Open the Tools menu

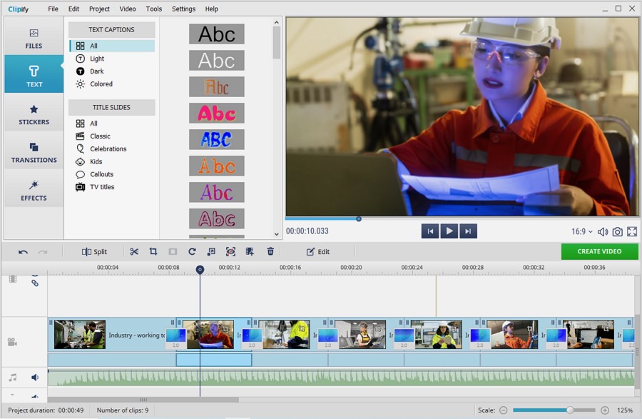tap(153, 9)
